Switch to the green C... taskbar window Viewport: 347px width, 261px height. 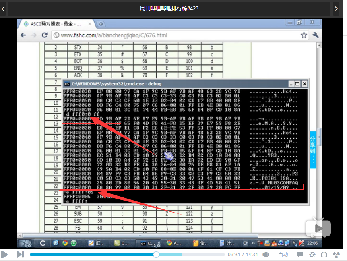pyautogui.click(x=121, y=243)
